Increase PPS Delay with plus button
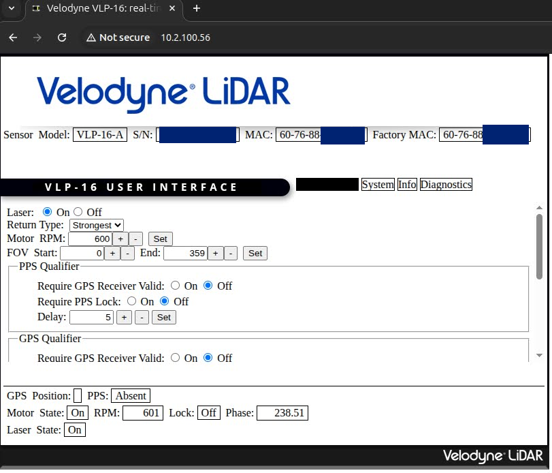Image resolution: width=552 pixels, height=473 pixels. pyautogui.click(x=124, y=317)
